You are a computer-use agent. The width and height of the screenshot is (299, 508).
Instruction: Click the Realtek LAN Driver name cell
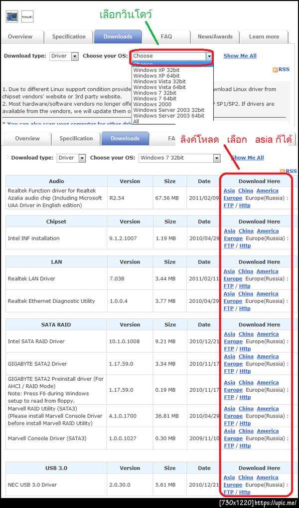[57, 278]
